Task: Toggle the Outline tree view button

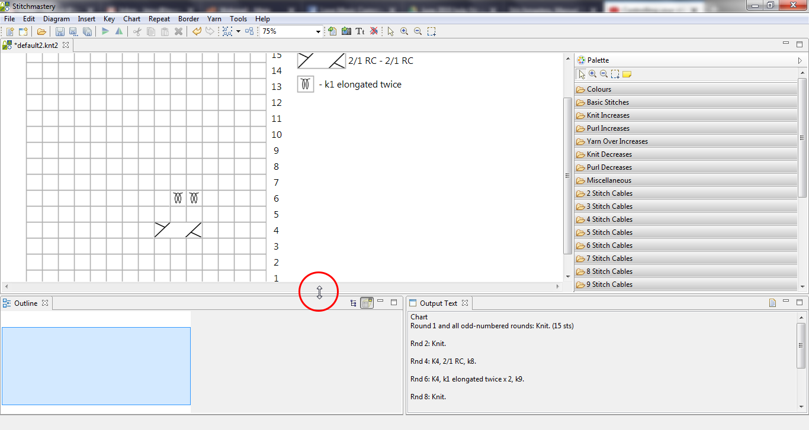Action: point(354,303)
